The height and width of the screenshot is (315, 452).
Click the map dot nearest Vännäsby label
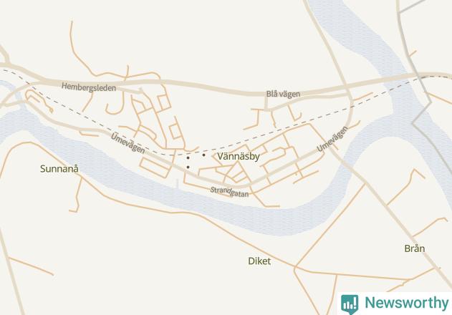click(204, 155)
